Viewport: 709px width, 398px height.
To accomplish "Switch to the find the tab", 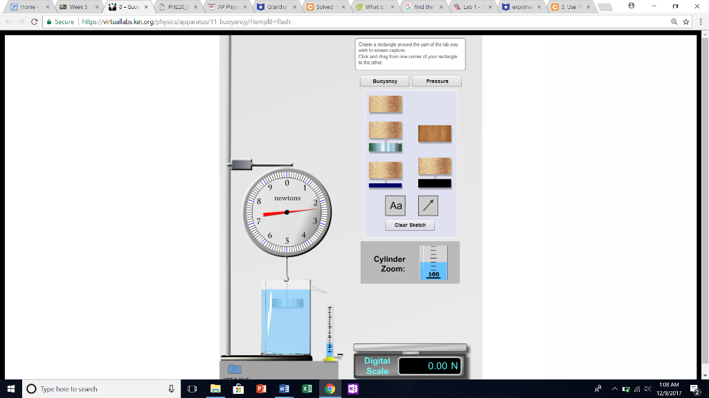I will tap(424, 7).
